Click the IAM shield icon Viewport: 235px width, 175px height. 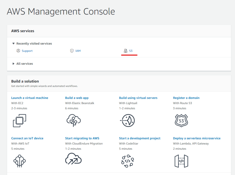[72, 51]
